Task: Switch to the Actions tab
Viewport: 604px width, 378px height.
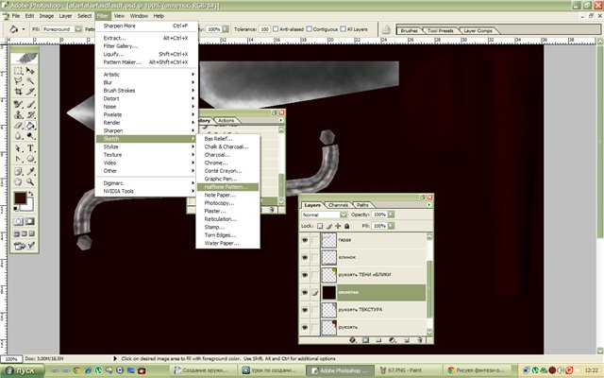Action: coord(226,120)
